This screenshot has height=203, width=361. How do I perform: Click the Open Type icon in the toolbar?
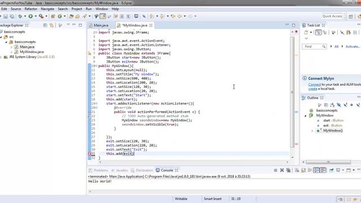(x=71, y=16)
